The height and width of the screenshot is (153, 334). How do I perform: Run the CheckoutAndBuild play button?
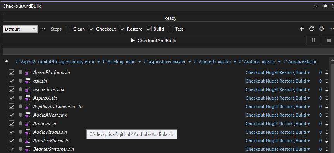coord(153,40)
